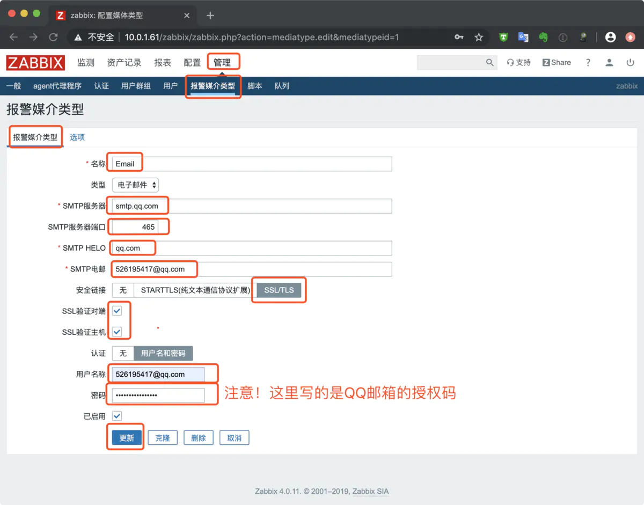Go to 认证 submenu
Image resolution: width=644 pixels, height=505 pixels.
point(101,86)
